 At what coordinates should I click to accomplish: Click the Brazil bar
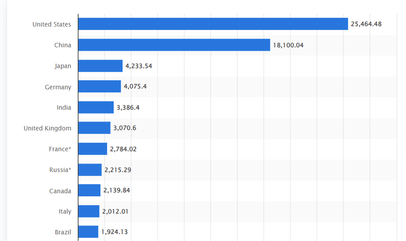[x=88, y=231]
